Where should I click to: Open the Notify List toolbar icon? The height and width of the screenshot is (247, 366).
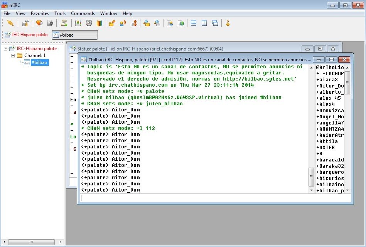pos(170,23)
